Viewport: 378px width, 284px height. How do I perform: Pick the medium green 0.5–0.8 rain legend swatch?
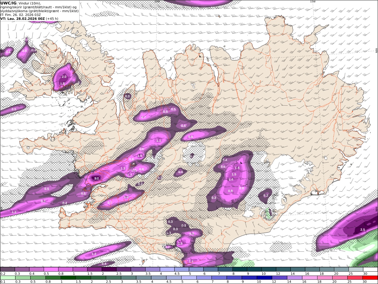point(38,278)
